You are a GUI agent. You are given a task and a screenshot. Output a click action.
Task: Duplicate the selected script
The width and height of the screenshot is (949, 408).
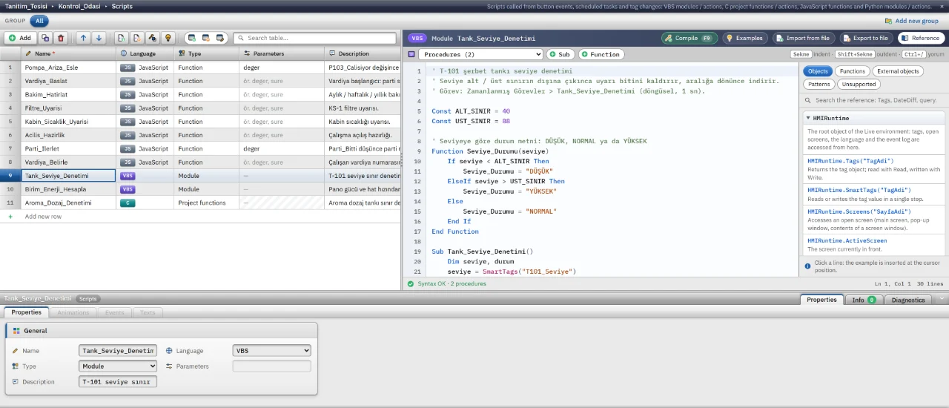tap(45, 38)
